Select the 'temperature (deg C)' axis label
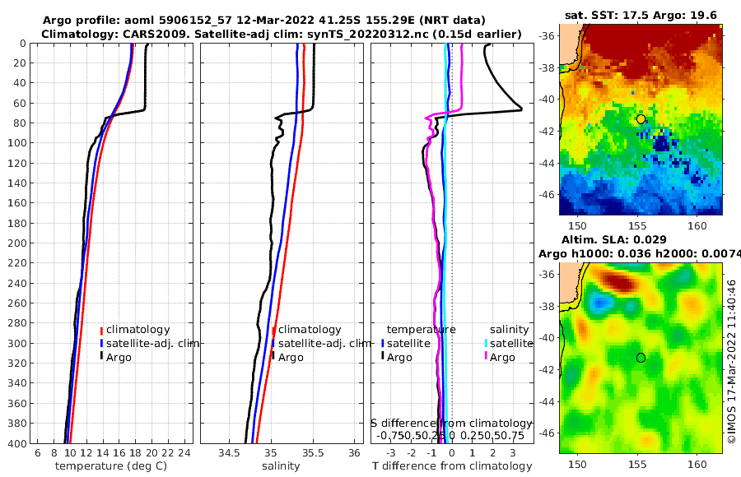 pos(111,466)
